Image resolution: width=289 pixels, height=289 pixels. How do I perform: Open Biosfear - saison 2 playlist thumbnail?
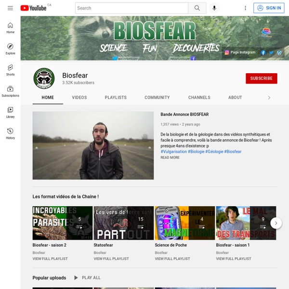(63, 223)
